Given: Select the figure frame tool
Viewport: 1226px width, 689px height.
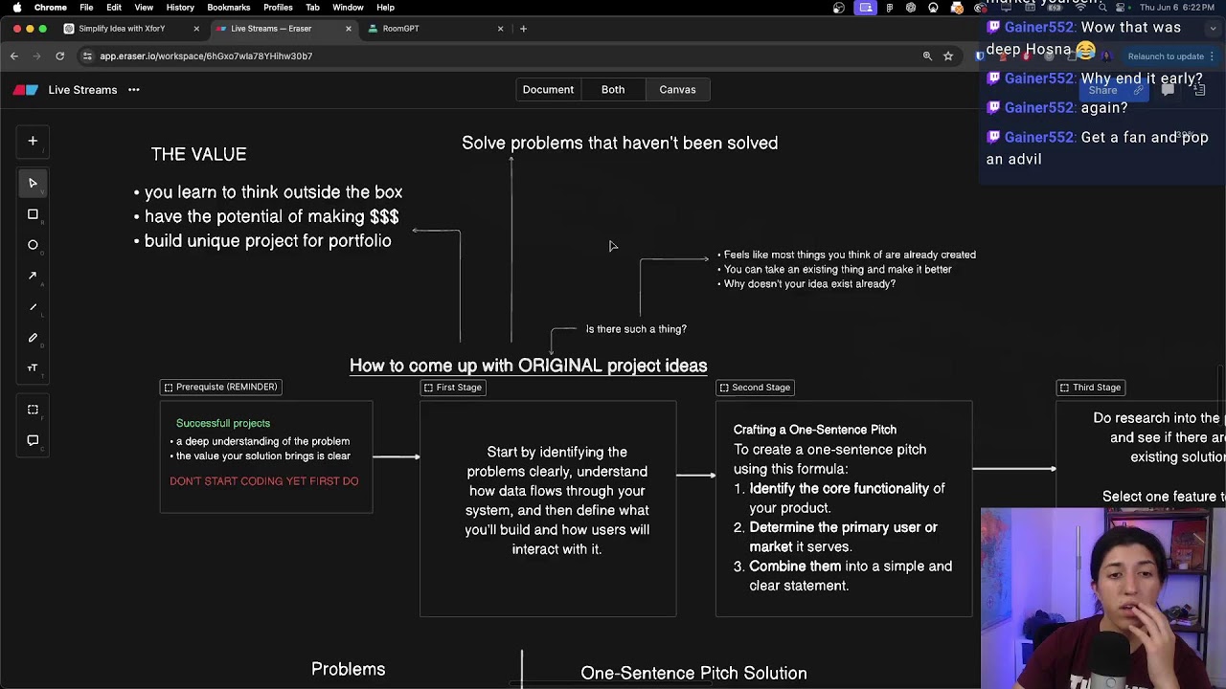Looking at the screenshot, I should [x=33, y=410].
